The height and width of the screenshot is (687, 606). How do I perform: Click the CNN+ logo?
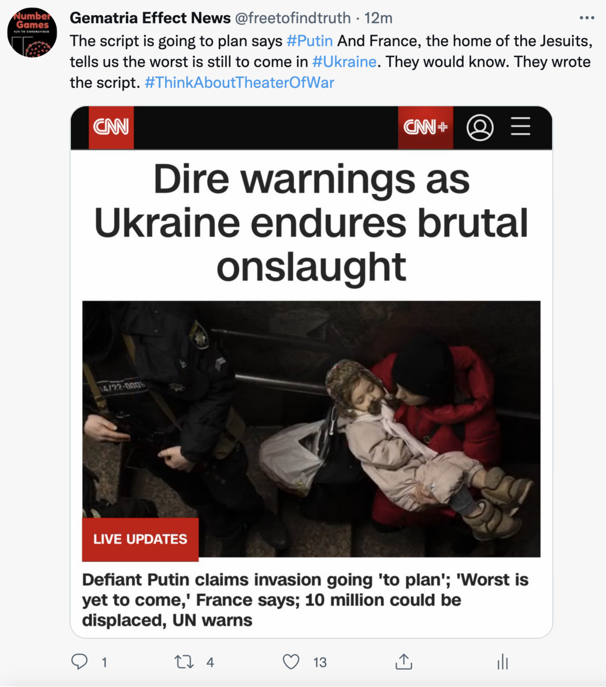coord(425,127)
